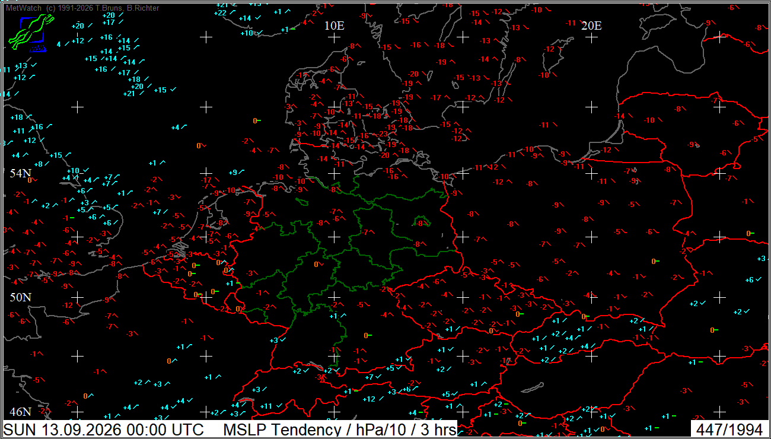This screenshot has width=771, height=439.
Task: Select the +8 cyan tendency reading
Action: pos(39,164)
